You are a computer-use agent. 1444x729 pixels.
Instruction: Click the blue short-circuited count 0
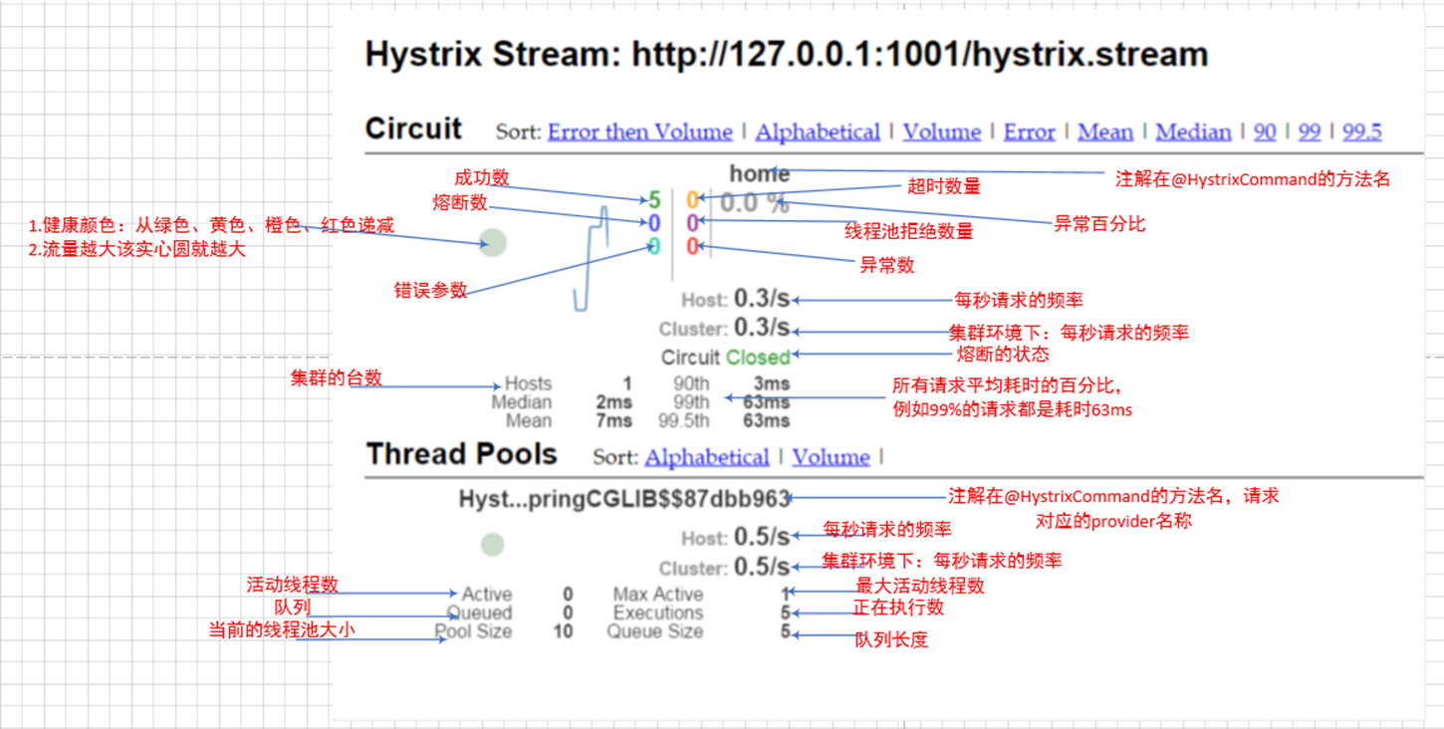(x=654, y=223)
